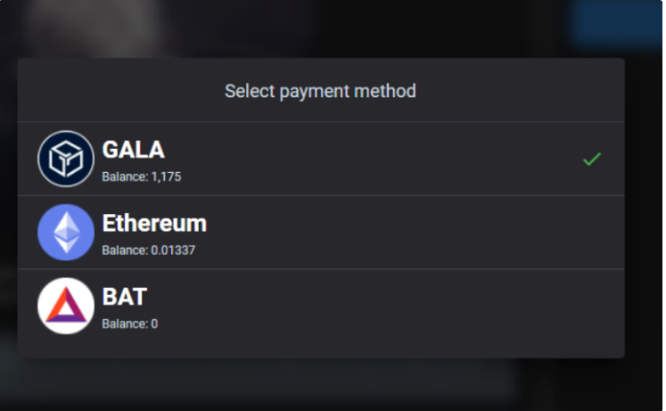Click the Ethereum diamond logo icon
Screen dimensions: 666x411
[66, 233]
